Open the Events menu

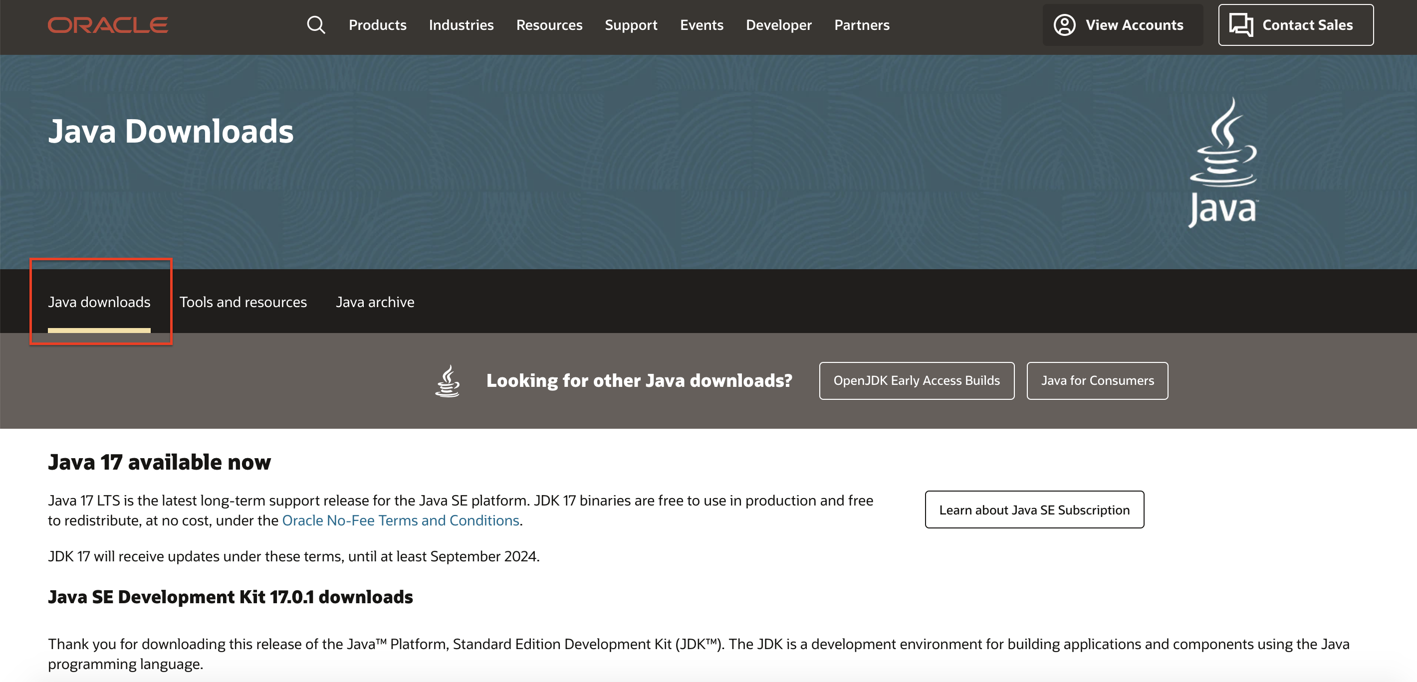[x=701, y=25]
